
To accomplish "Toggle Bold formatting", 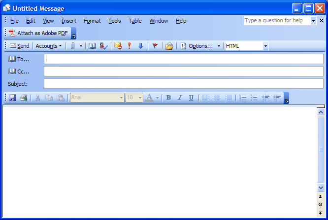I will pyautogui.click(x=168, y=98).
